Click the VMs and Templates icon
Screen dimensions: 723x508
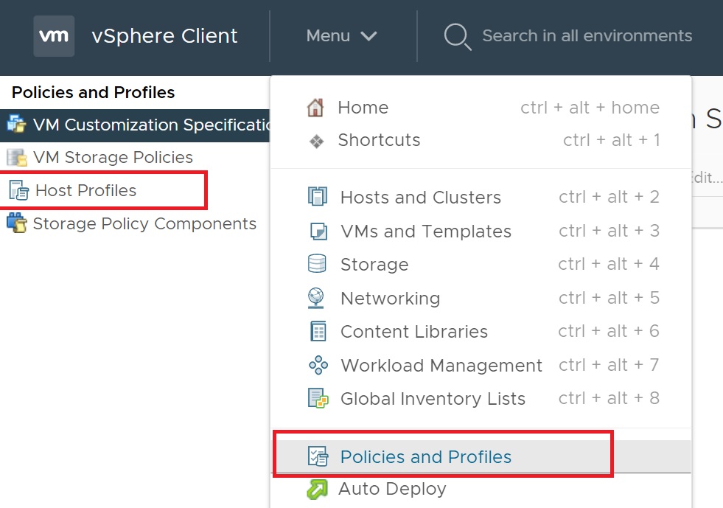pos(317,231)
